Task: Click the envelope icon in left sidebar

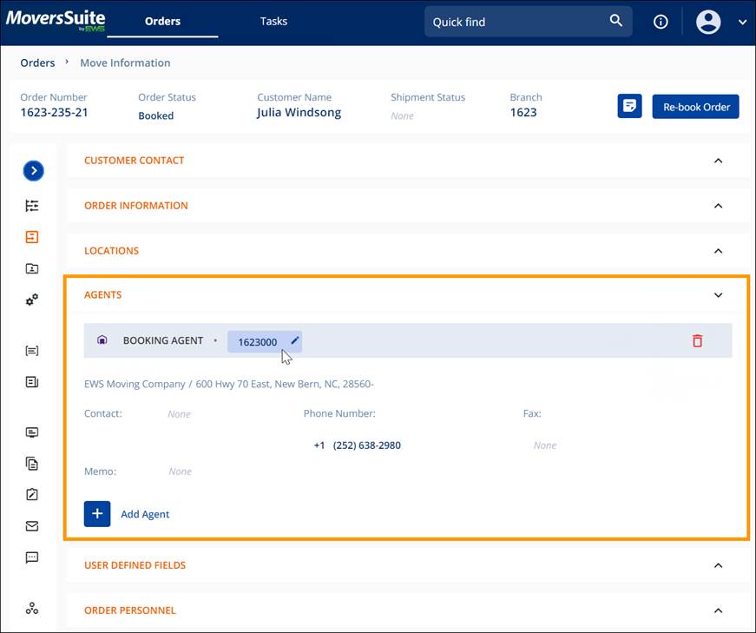Action: (31, 525)
